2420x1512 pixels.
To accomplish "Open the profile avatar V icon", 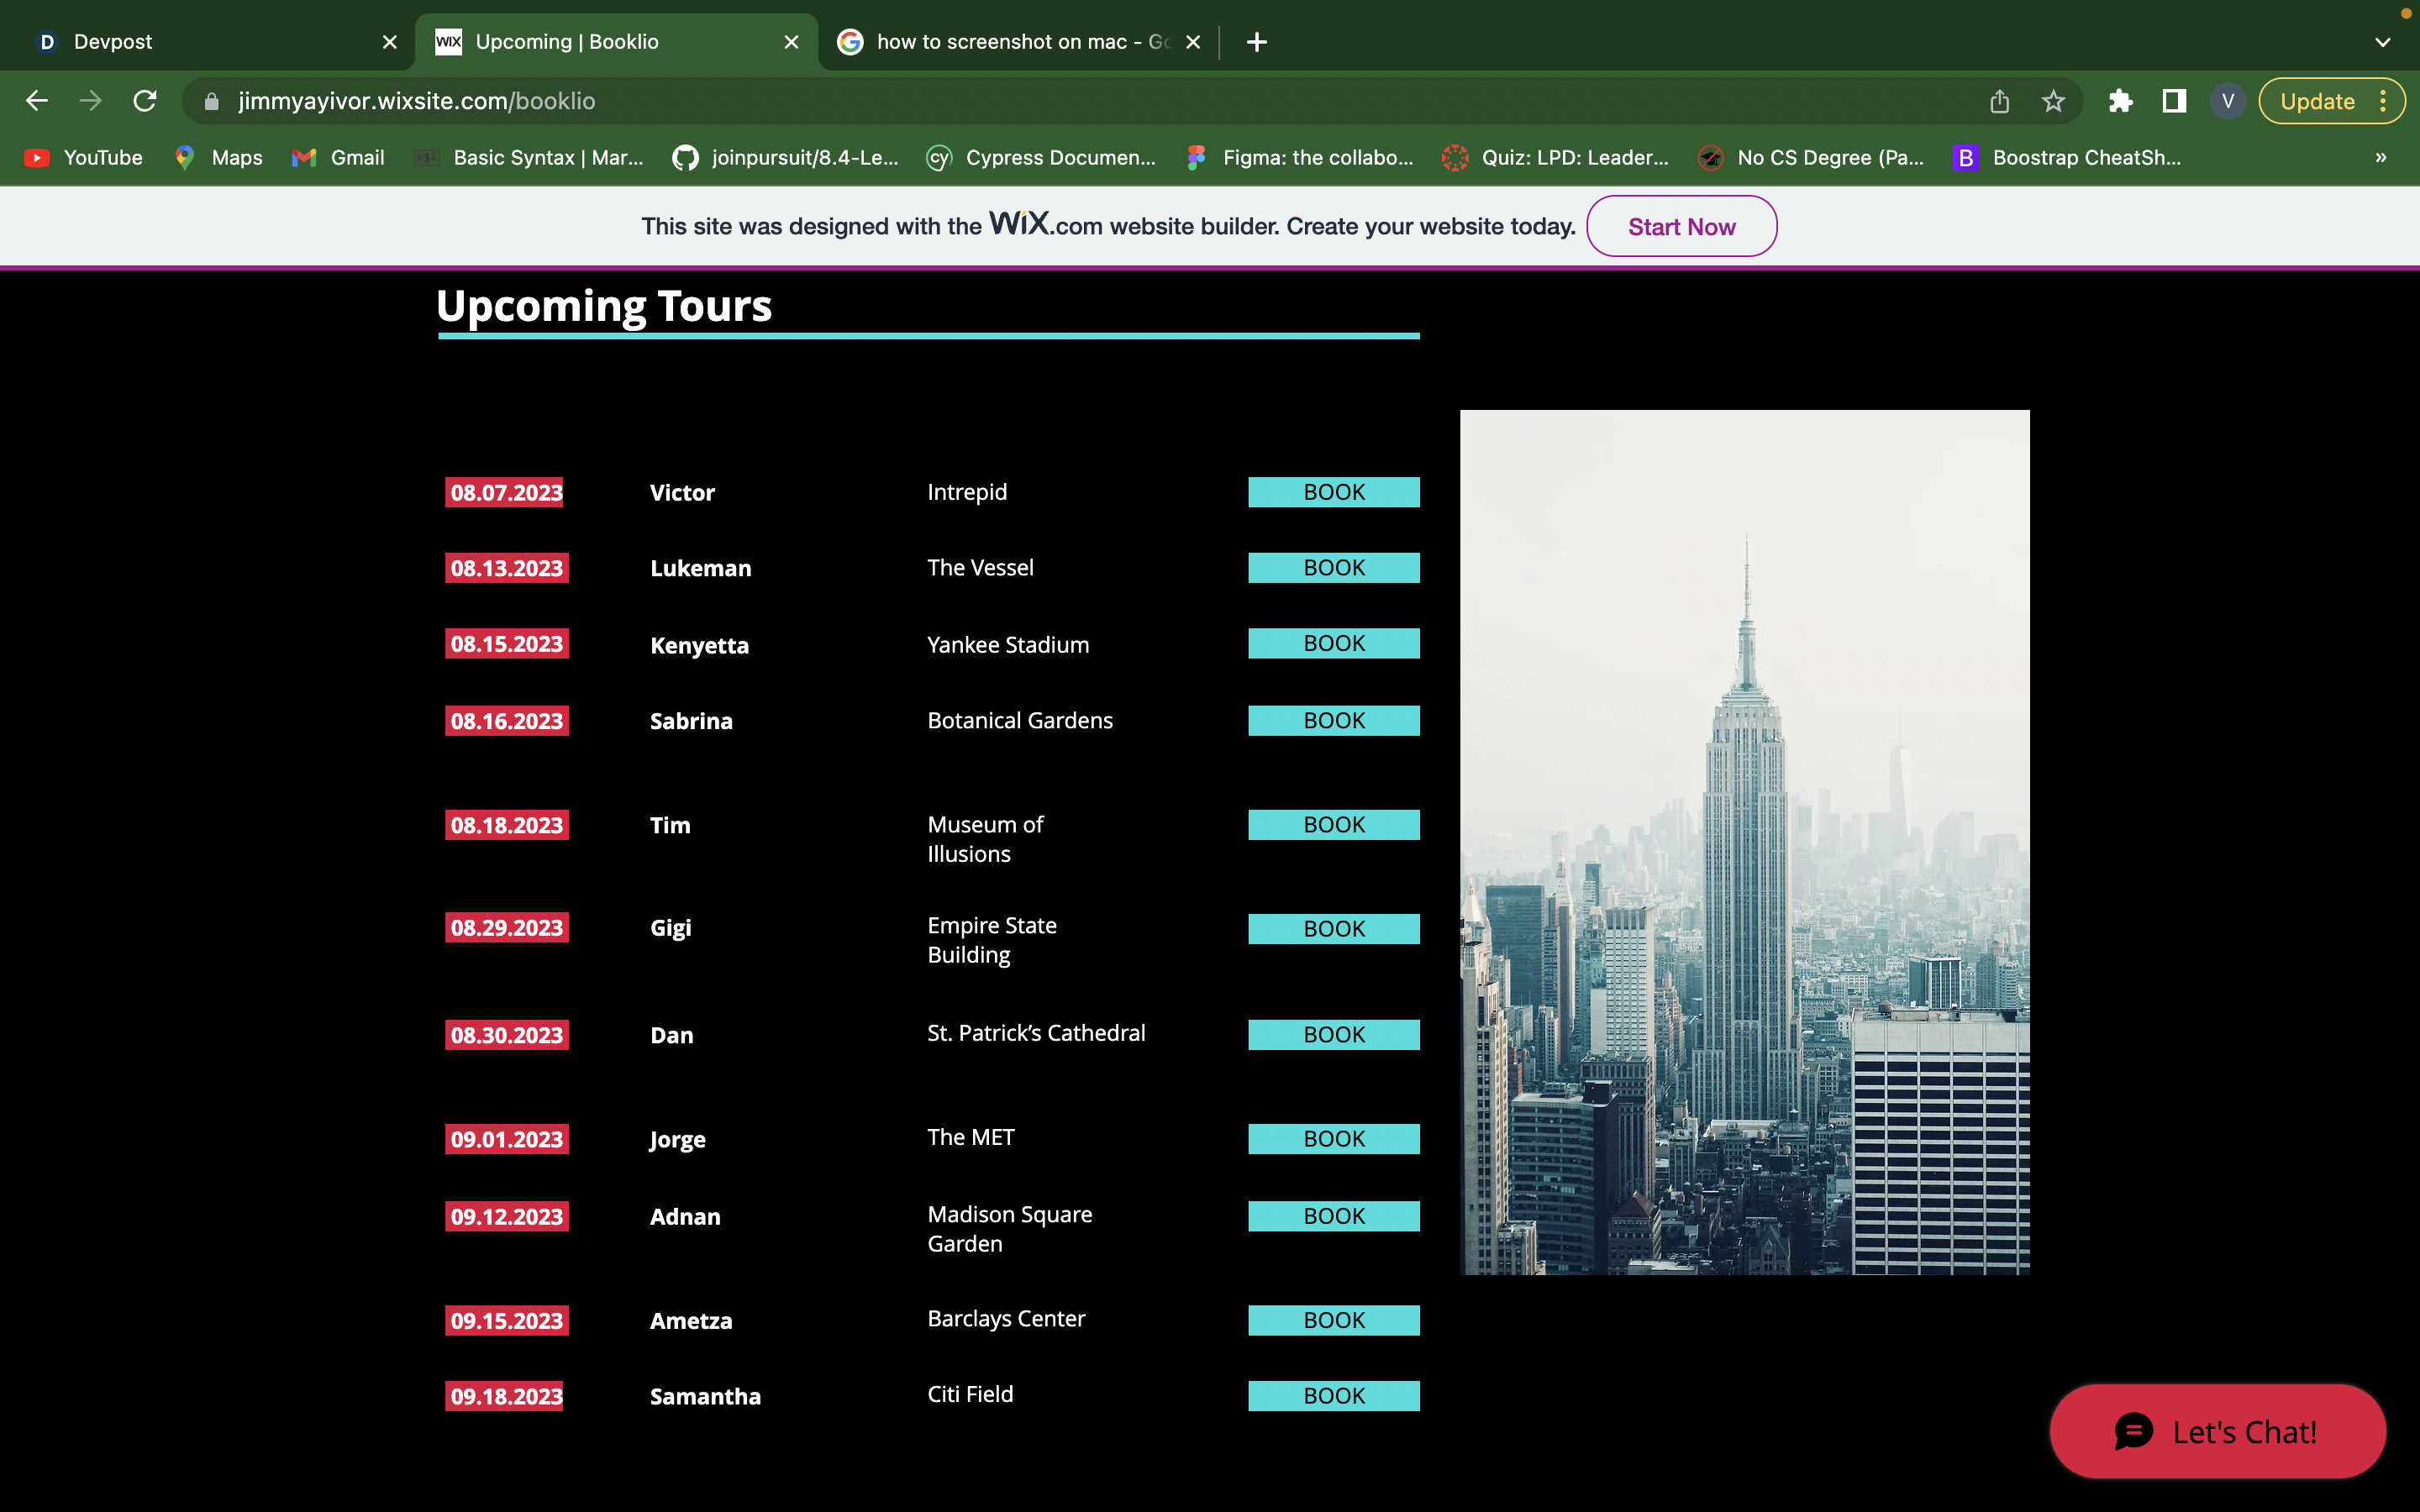I will coord(2227,101).
